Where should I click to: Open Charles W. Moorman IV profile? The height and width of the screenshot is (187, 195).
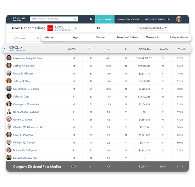pyautogui.click(x=28, y=127)
